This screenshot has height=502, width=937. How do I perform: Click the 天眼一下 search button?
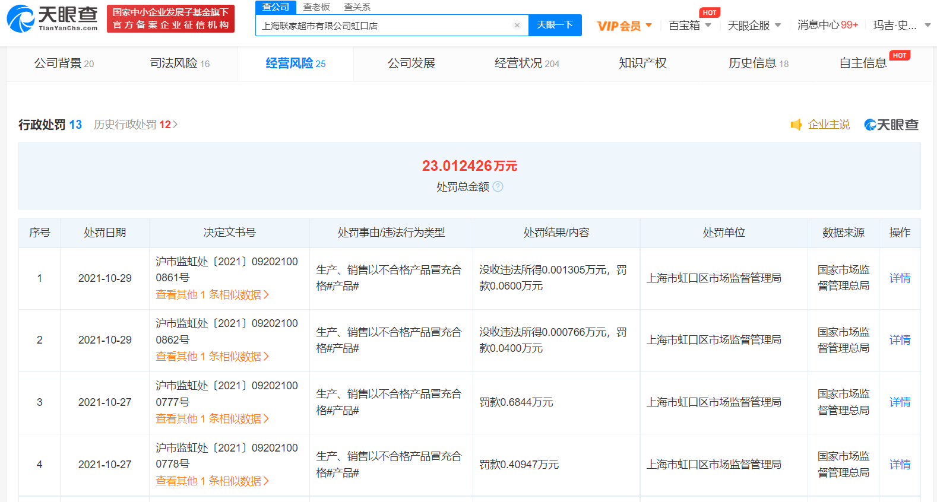555,25
